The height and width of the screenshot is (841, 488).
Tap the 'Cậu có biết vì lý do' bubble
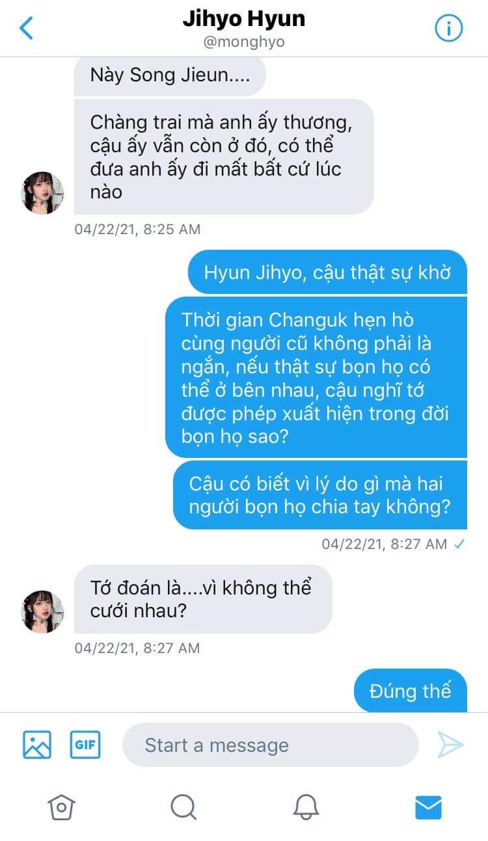[x=320, y=495]
